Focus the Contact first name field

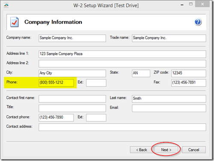(72, 99)
